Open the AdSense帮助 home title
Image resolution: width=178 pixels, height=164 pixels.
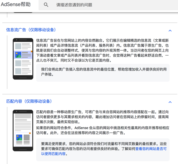click(x=16, y=4)
